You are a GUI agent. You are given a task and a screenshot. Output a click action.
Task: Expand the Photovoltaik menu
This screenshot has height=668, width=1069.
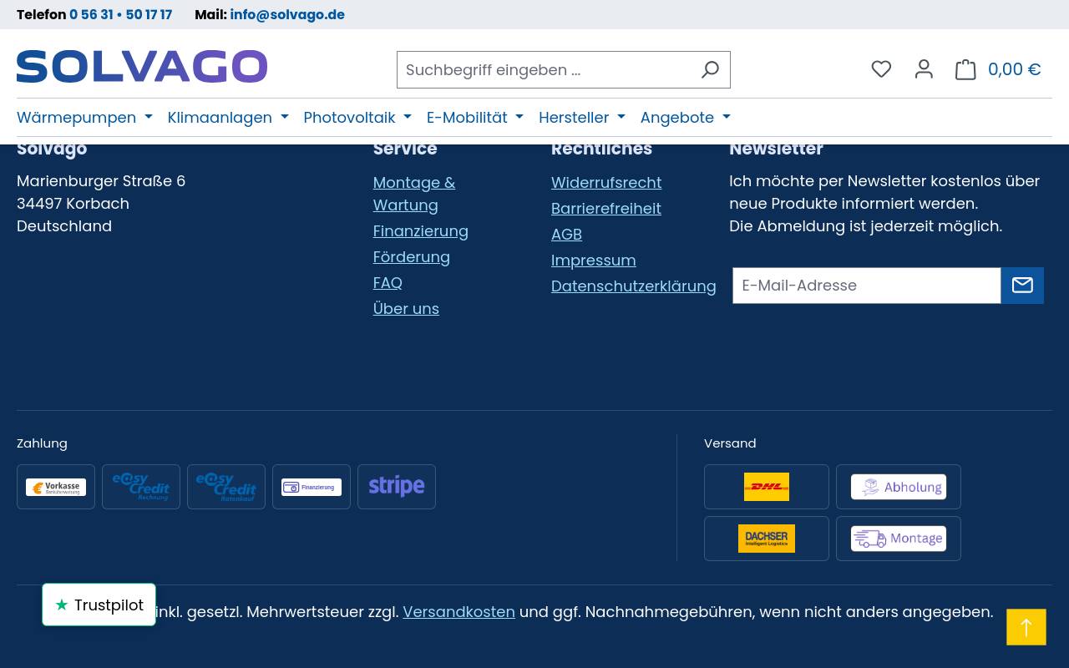click(x=357, y=118)
